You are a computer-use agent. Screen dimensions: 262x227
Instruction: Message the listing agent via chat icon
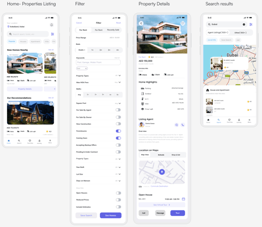click(x=176, y=125)
